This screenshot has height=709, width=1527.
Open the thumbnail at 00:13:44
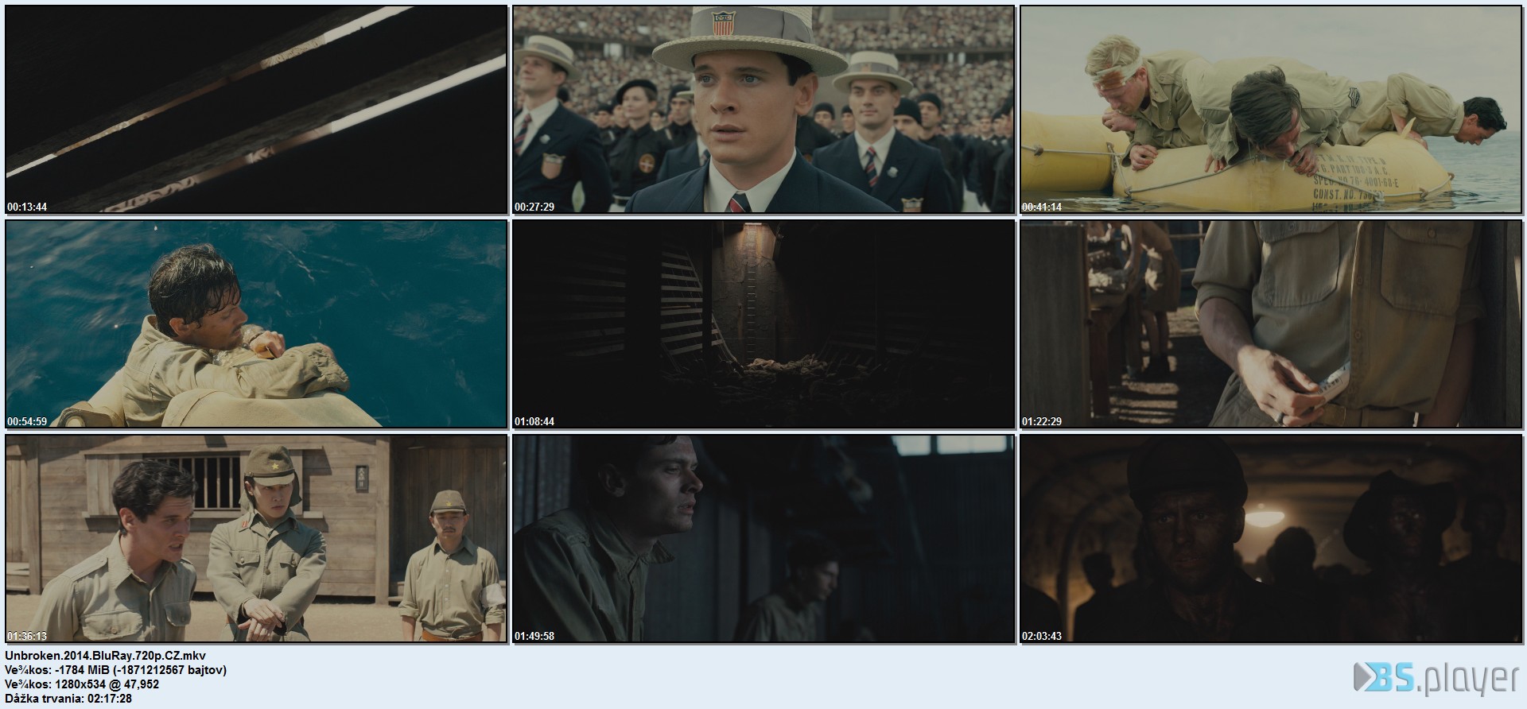tap(256, 110)
